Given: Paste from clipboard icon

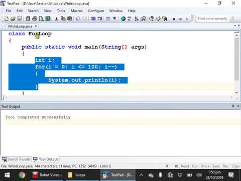Looking at the screenshot, I should pyautogui.click(x=70, y=19).
